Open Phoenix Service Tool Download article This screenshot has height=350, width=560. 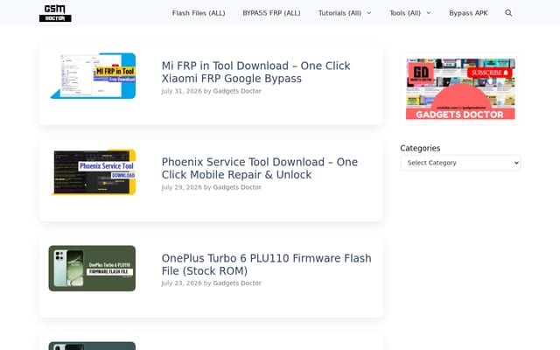[260, 168]
